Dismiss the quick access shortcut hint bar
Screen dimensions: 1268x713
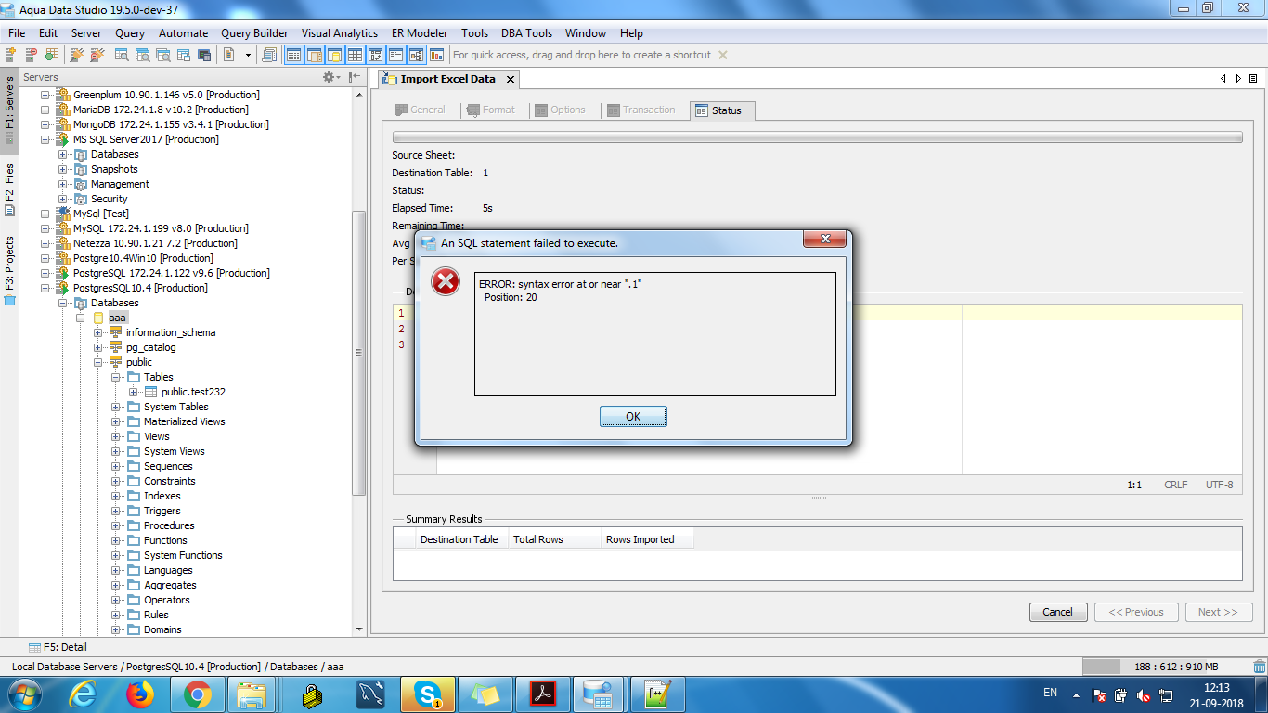click(723, 55)
